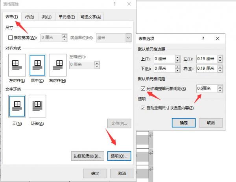This screenshot has width=236, height=182.
Task: Switch to the 行(R) tab
Action: tap(29, 17)
